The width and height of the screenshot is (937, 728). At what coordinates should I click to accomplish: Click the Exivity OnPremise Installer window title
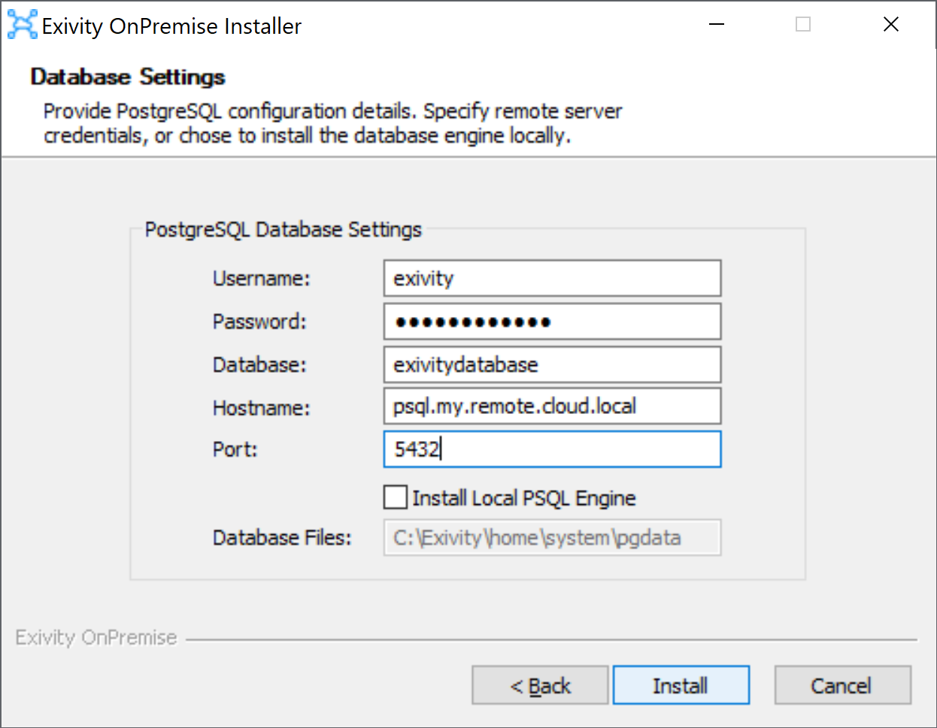click(x=171, y=26)
